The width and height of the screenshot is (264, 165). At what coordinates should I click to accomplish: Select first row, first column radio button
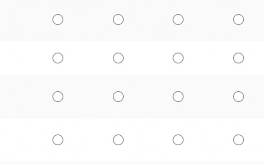(x=58, y=20)
